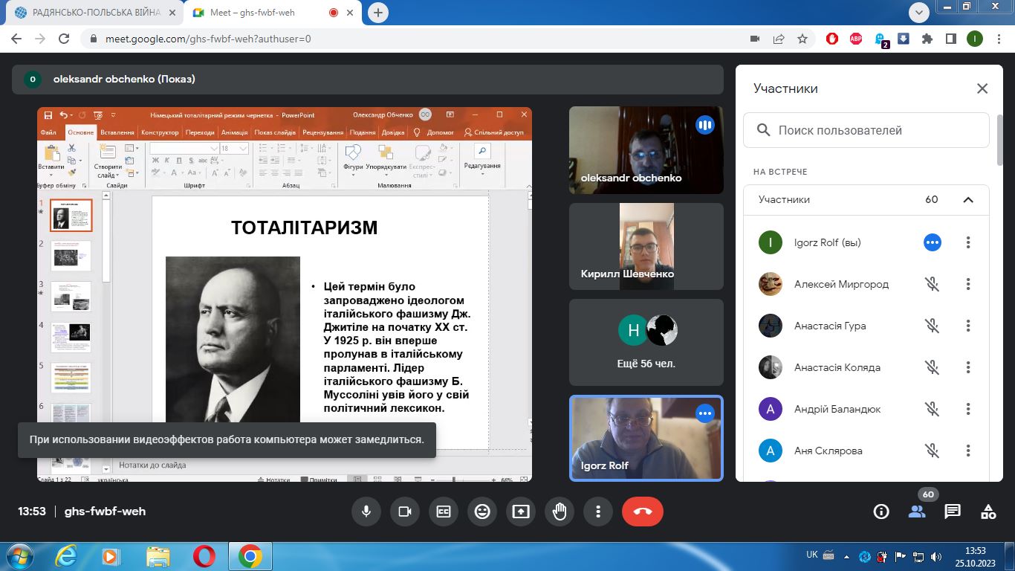Viewport: 1015px width, 571px height.
Task: Select Кирилл Шевченко video tile
Action: click(x=646, y=246)
